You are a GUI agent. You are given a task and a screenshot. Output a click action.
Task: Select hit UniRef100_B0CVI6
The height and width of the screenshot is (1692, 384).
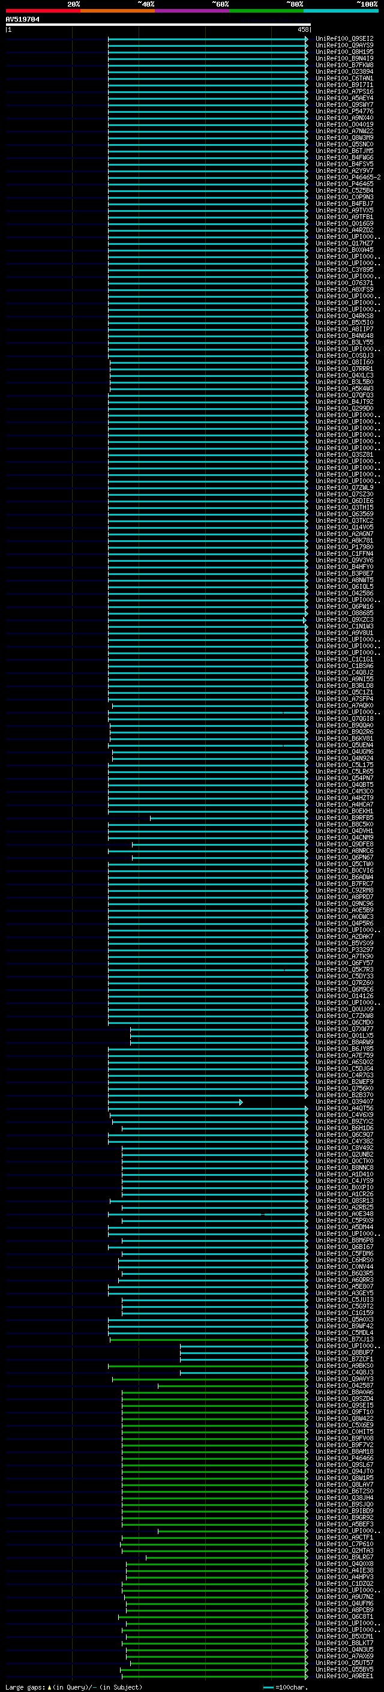pos(344,870)
